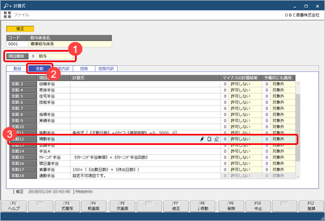Click the F9 削除 button
This screenshot has width=325, height=221.
[x=231, y=206]
